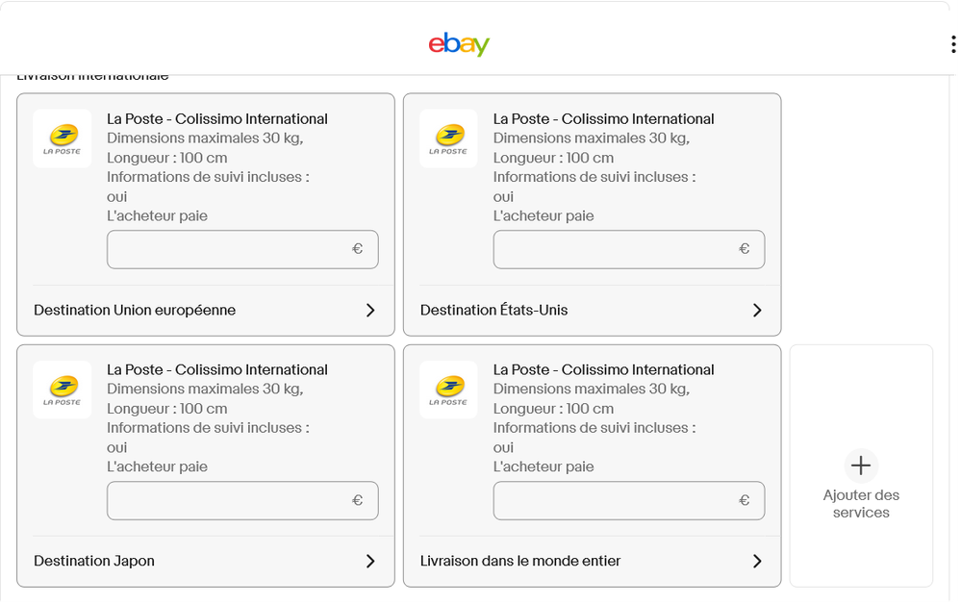Click Informations de suivi incluses in États-Unis card
This screenshot has width=961, height=604.
click(x=594, y=177)
